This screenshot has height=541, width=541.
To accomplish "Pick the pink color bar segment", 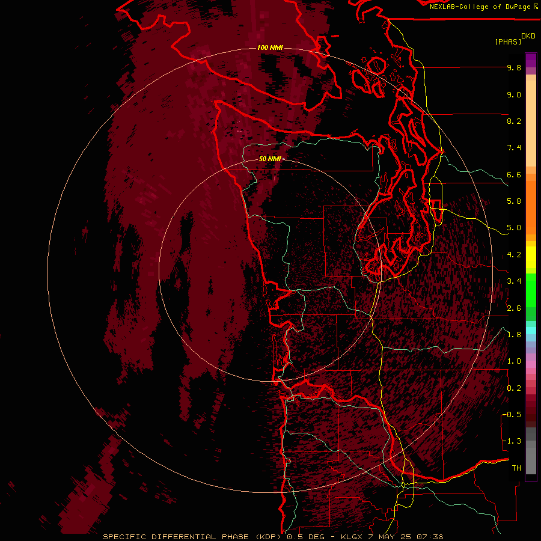I will (531, 364).
